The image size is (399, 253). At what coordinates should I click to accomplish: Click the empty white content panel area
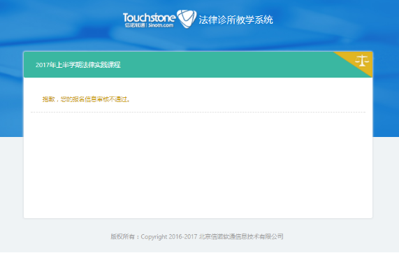click(198, 166)
